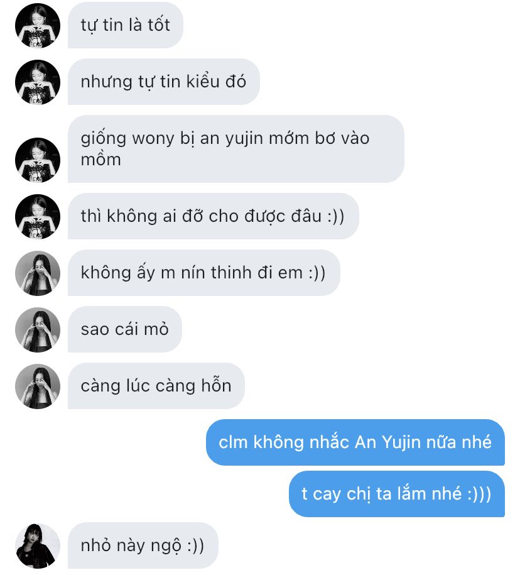Click avatar beside "nhưng tự tin kiểu đó"
Screen dimensions: 520x575
point(38,82)
